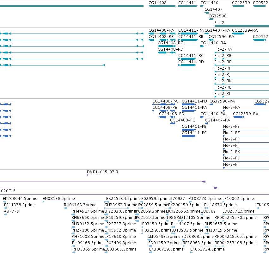This screenshot has width=269, height=254.
Task: Click transcript Flo-2-RJ
Action: [223, 75]
